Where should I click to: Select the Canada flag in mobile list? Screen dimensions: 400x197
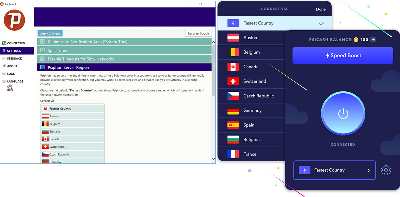coord(233,67)
